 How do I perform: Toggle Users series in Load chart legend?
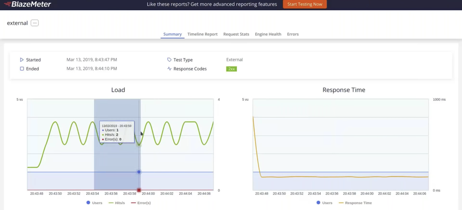pos(94,203)
